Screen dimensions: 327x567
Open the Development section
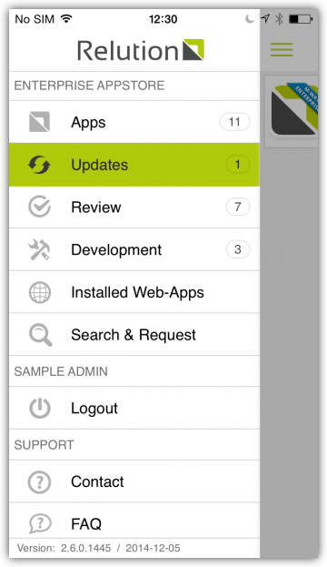click(x=134, y=249)
